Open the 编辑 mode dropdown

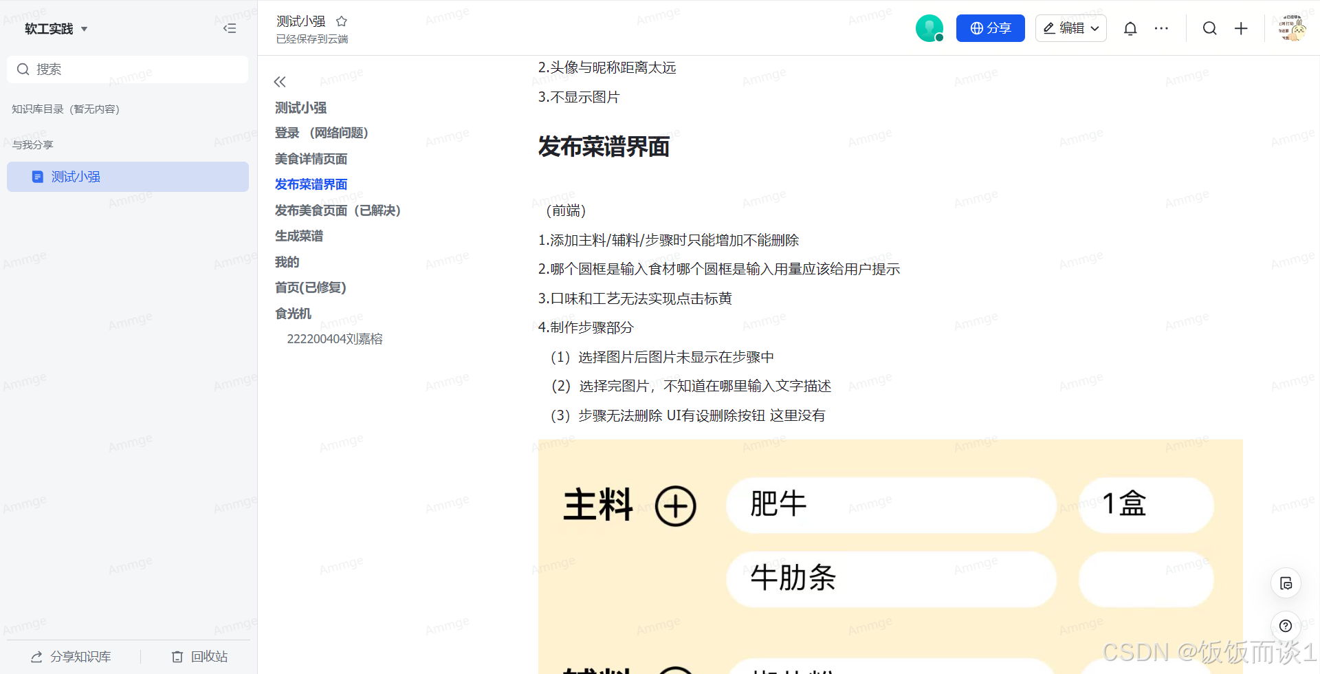click(1071, 28)
